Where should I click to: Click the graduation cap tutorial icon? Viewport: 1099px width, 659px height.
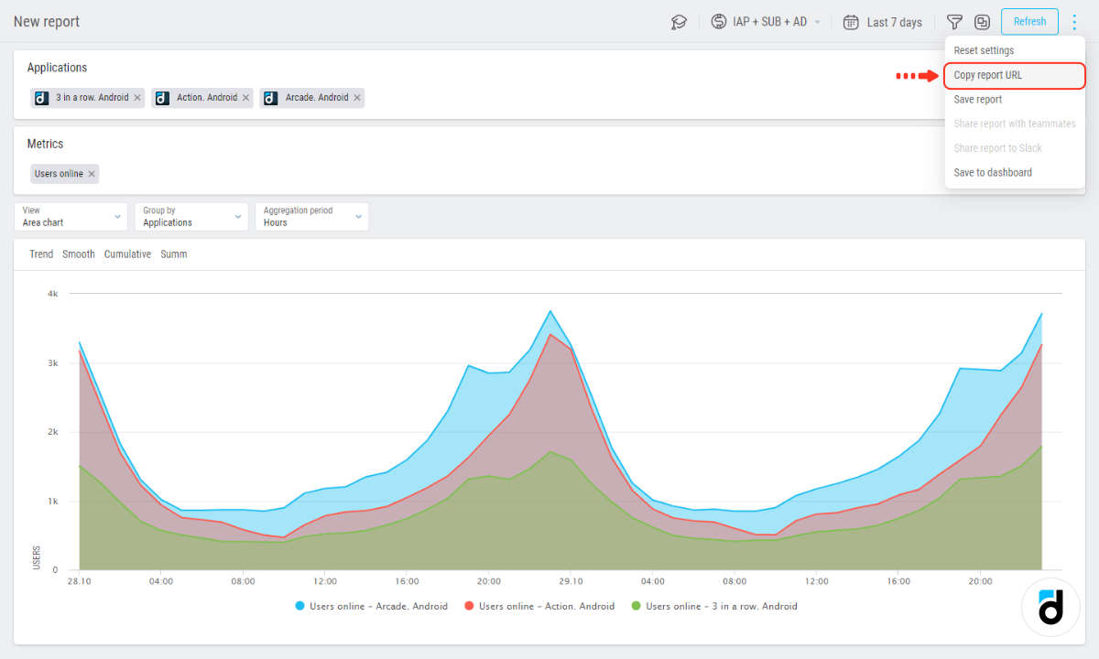[679, 22]
